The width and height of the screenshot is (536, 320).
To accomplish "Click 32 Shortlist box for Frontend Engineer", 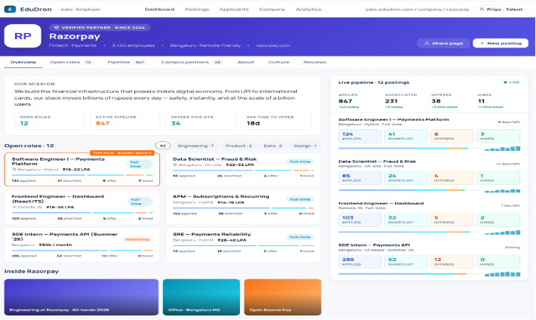I will coord(406,220).
